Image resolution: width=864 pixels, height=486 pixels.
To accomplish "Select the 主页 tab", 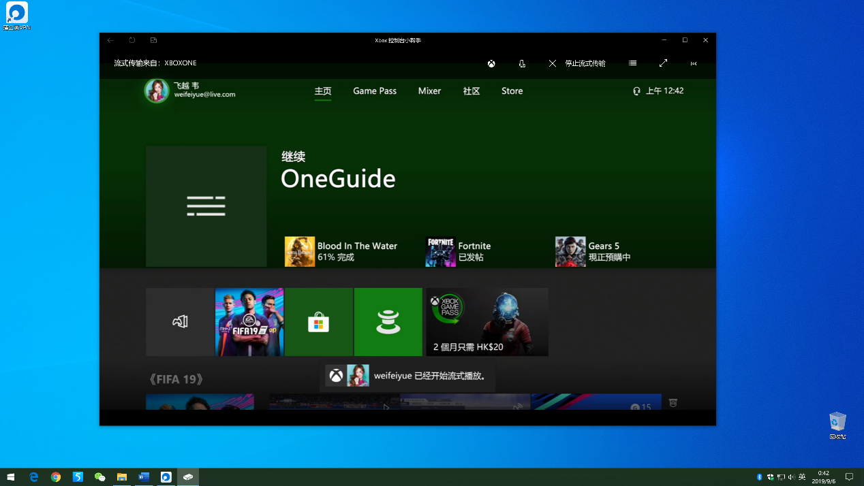I will point(323,91).
